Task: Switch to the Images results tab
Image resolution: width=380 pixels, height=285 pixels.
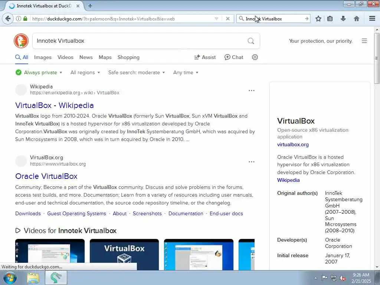Action: 43,57
